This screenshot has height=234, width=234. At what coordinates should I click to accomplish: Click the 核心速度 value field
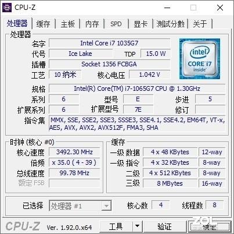(74, 152)
